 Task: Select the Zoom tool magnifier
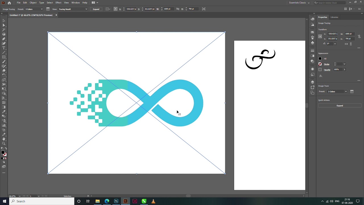[4, 143]
